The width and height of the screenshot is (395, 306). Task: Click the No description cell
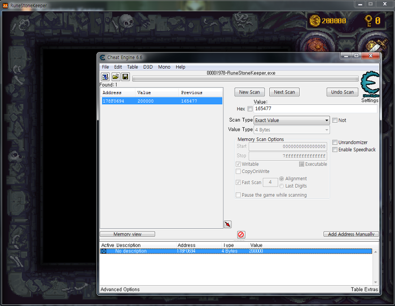coord(131,251)
